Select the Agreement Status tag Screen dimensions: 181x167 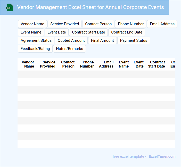click(x=36, y=40)
